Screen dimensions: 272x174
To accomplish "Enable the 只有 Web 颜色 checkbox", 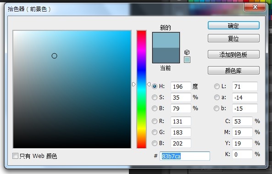I will pyautogui.click(x=15, y=156).
